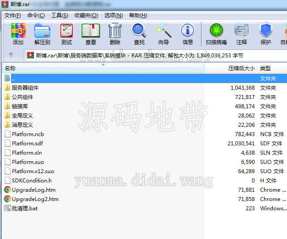
Task: Select file Platform.suo
Action: click(x=28, y=162)
